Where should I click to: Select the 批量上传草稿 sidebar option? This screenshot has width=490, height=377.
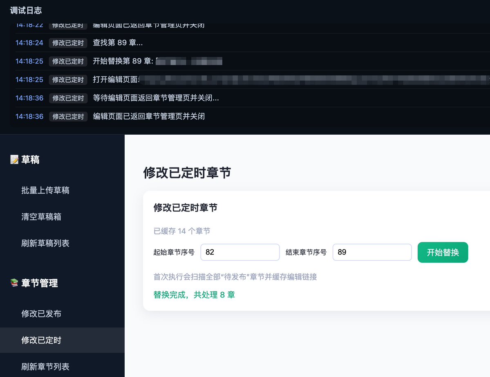pyautogui.click(x=45, y=190)
